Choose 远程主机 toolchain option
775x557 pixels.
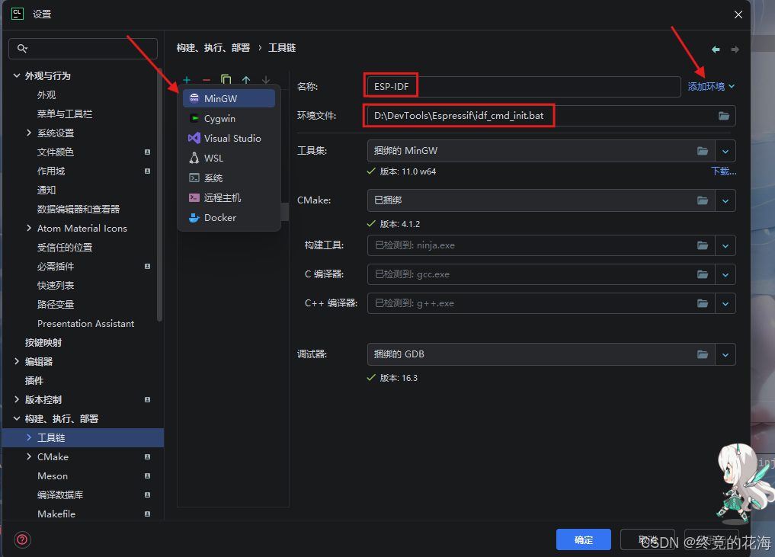tap(229, 197)
